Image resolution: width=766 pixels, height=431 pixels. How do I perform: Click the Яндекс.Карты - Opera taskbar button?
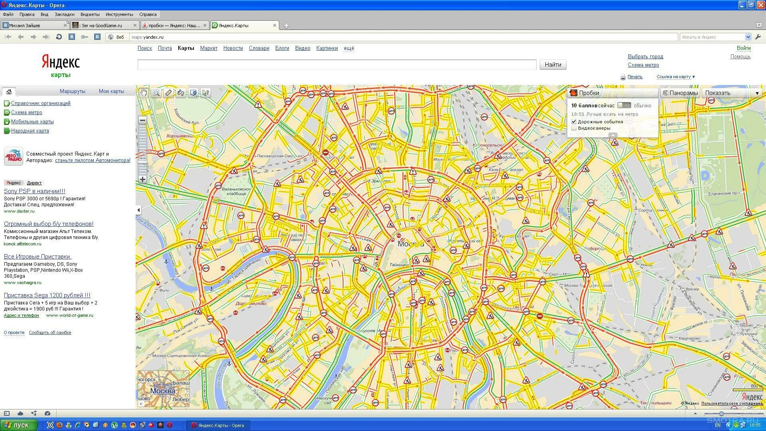218,425
